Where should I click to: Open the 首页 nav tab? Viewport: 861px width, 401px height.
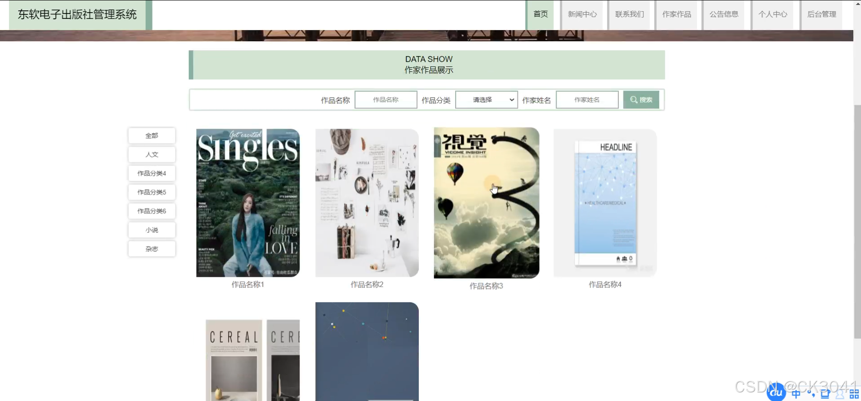pos(540,15)
